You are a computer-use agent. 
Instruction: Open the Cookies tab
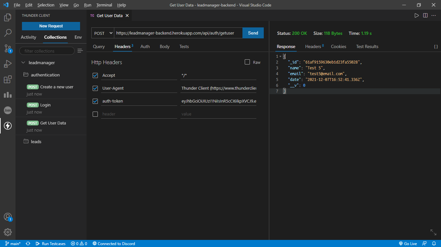(339, 47)
